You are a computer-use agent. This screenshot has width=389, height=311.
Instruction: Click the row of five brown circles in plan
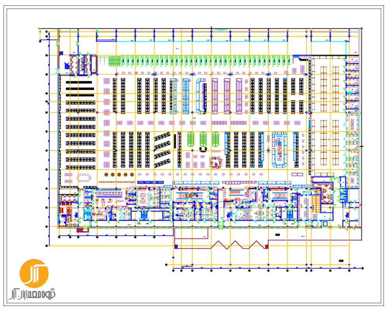click(x=119, y=175)
